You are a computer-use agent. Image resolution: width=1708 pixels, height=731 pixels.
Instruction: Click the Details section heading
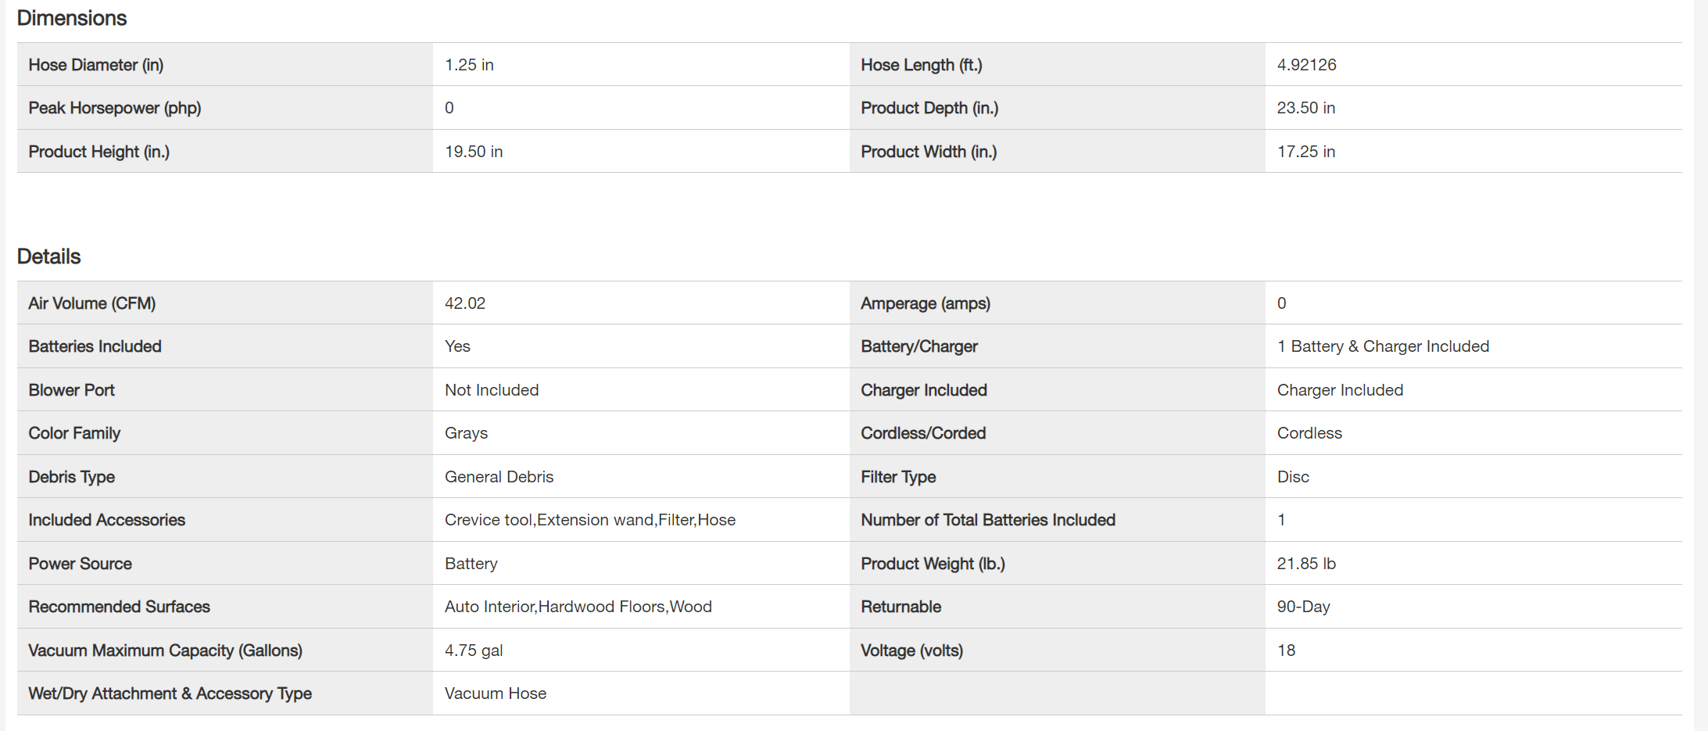48,256
